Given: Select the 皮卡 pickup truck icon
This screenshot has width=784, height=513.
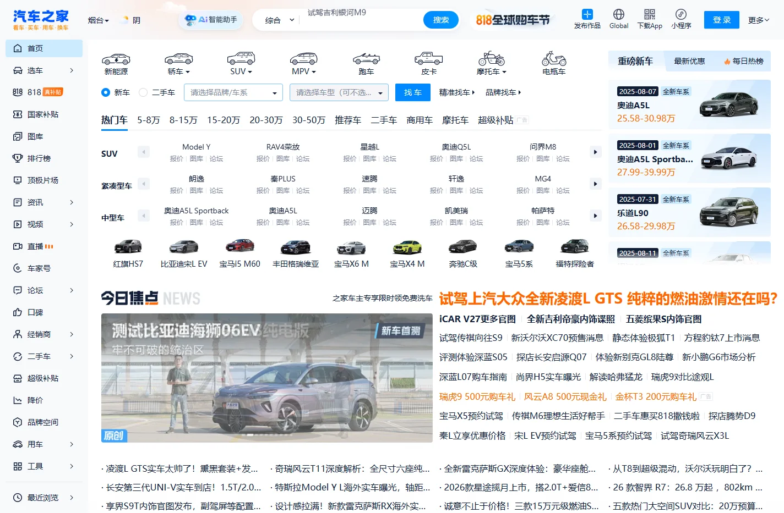Looking at the screenshot, I should (x=429, y=59).
